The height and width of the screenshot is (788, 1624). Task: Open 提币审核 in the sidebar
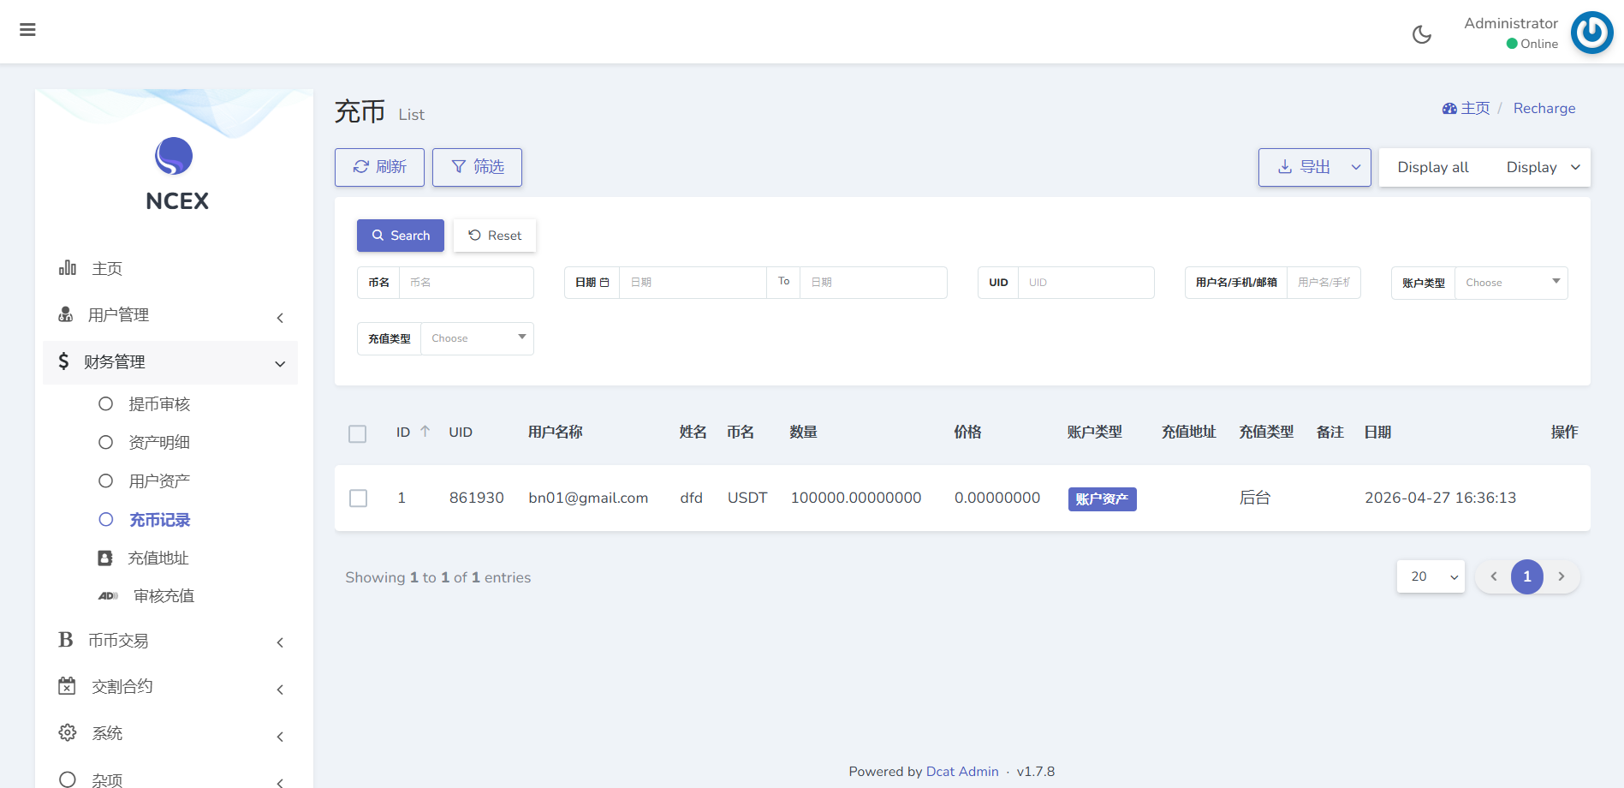(159, 403)
